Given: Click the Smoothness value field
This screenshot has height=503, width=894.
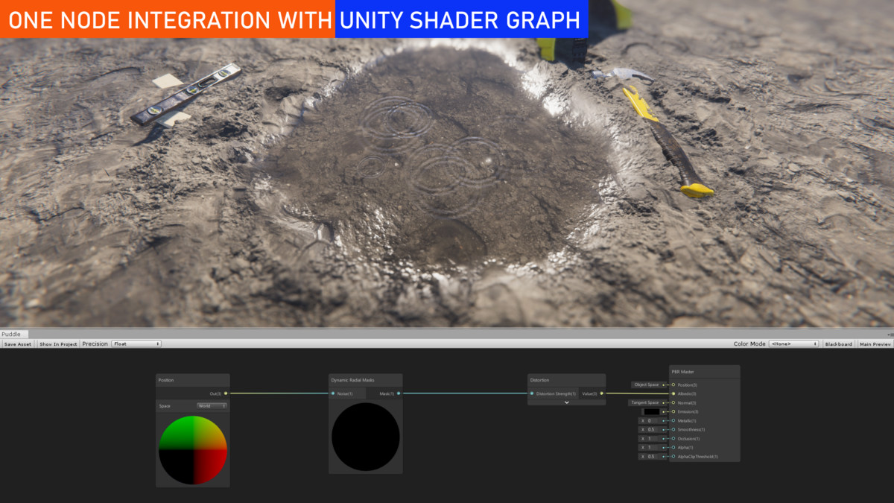Looking at the screenshot, I should pyautogui.click(x=653, y=429).
